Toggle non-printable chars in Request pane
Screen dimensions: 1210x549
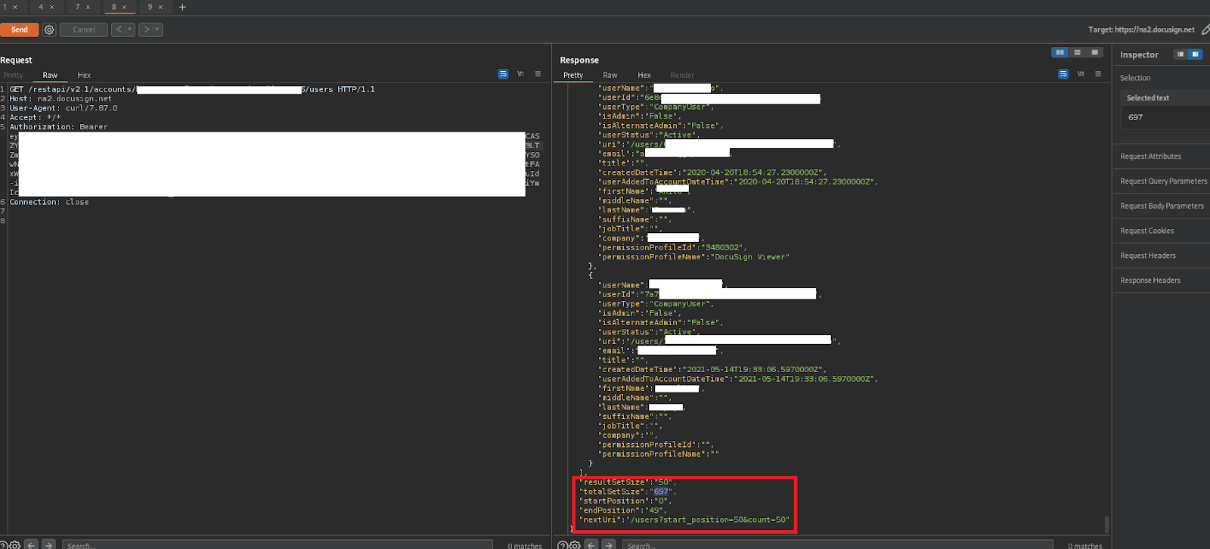coord(520,74)
